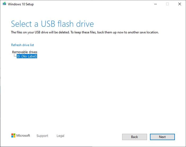Viewport: 186px width, 147px height.
Task: Click the Microsoft four-color logo
Action: (x=14, y=136)
